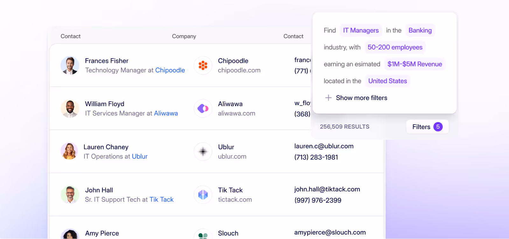Image resolution: width=509 pixels, height=239 pixels.
Task: Open the Aliwawa link in William Floyd's title
Action: (x=166, y=113)
